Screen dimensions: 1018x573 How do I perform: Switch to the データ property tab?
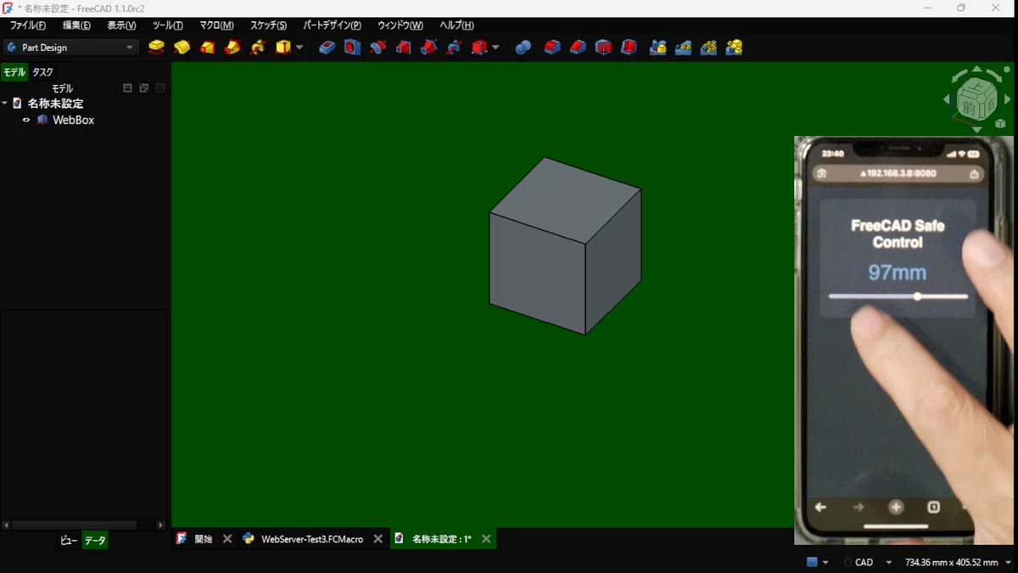point(95,541)
